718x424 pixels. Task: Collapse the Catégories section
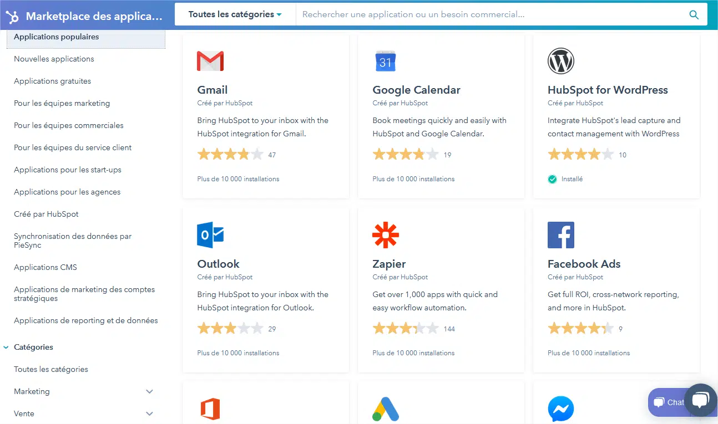coord(6,348)
